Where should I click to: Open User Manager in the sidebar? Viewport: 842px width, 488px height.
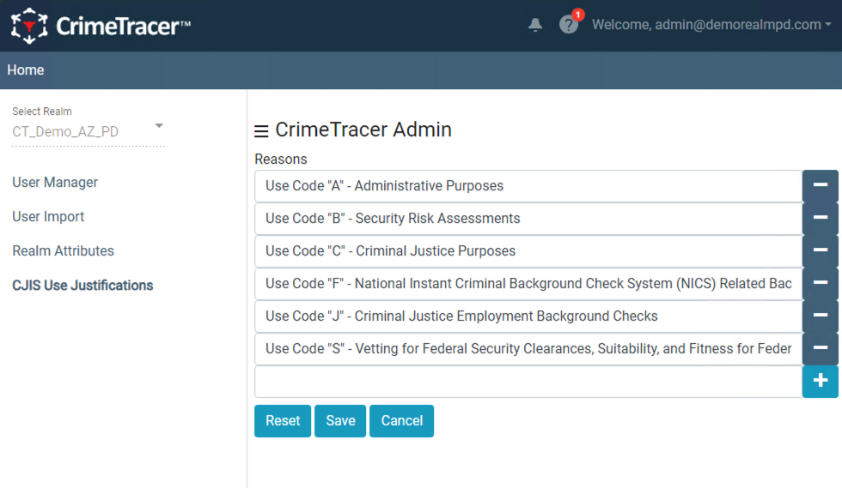point(55,183)
